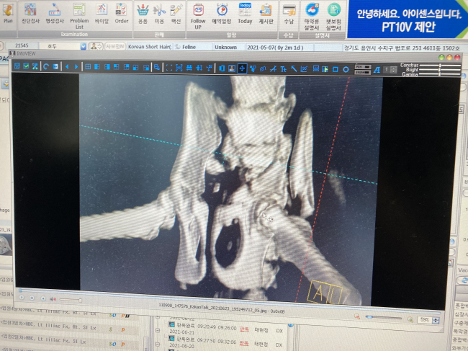Select the arrow annotation tool

[x=293, y=69]
